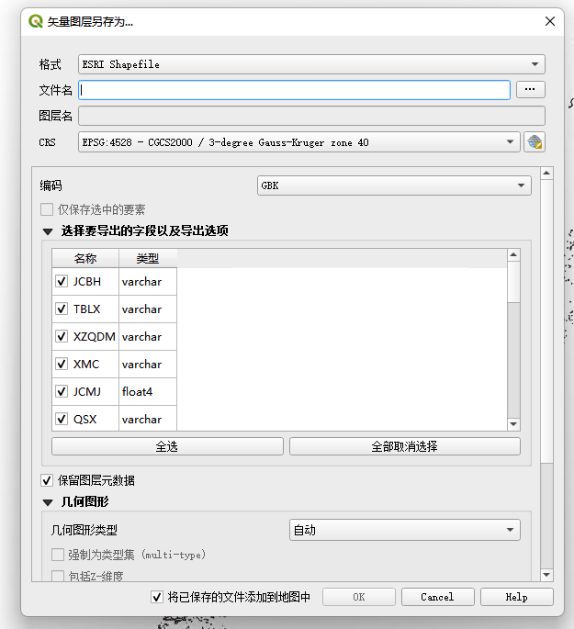This screenshot has width=574, height=629.
Task: Open the CRS selector globe icon
Action: point(535,142)
